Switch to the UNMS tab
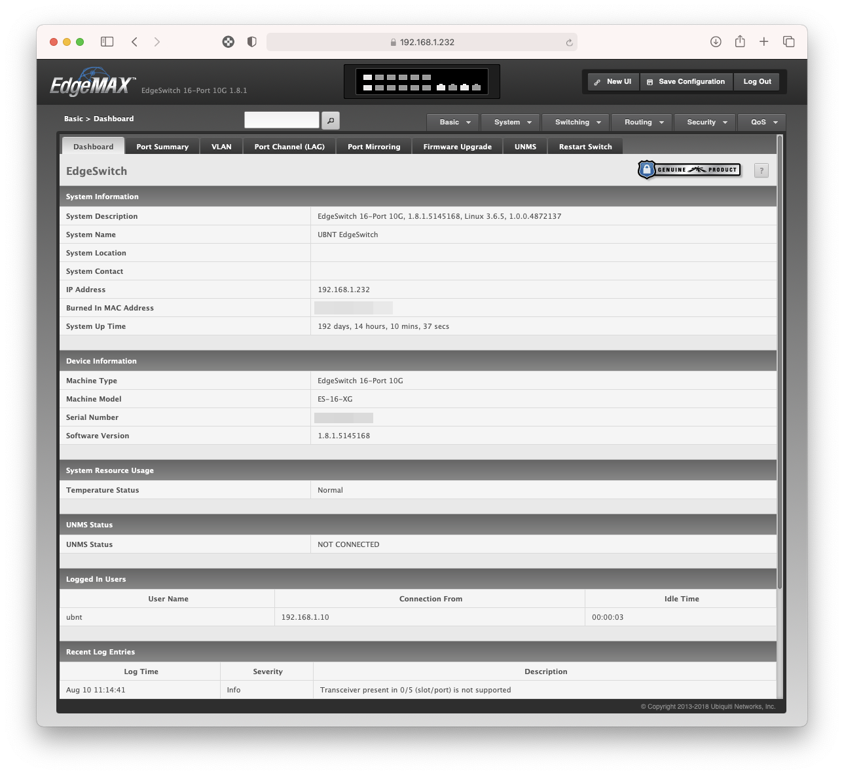This screenshot has height=775, width=844. coord(525,147)
